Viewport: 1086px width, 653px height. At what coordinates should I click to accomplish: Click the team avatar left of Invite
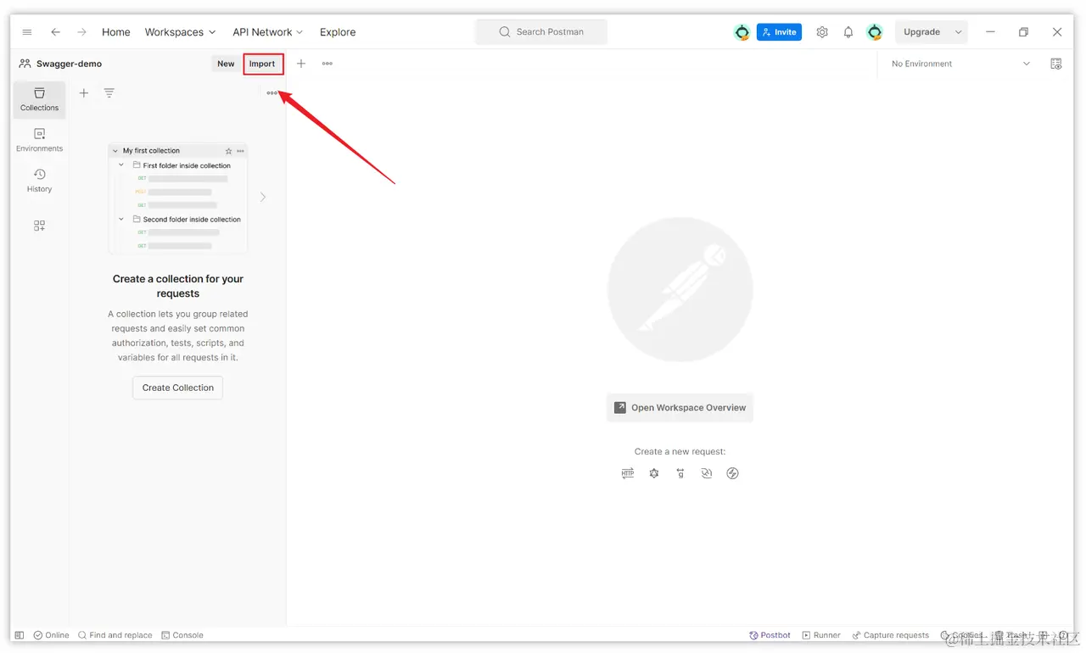click(x=742, y=32)
